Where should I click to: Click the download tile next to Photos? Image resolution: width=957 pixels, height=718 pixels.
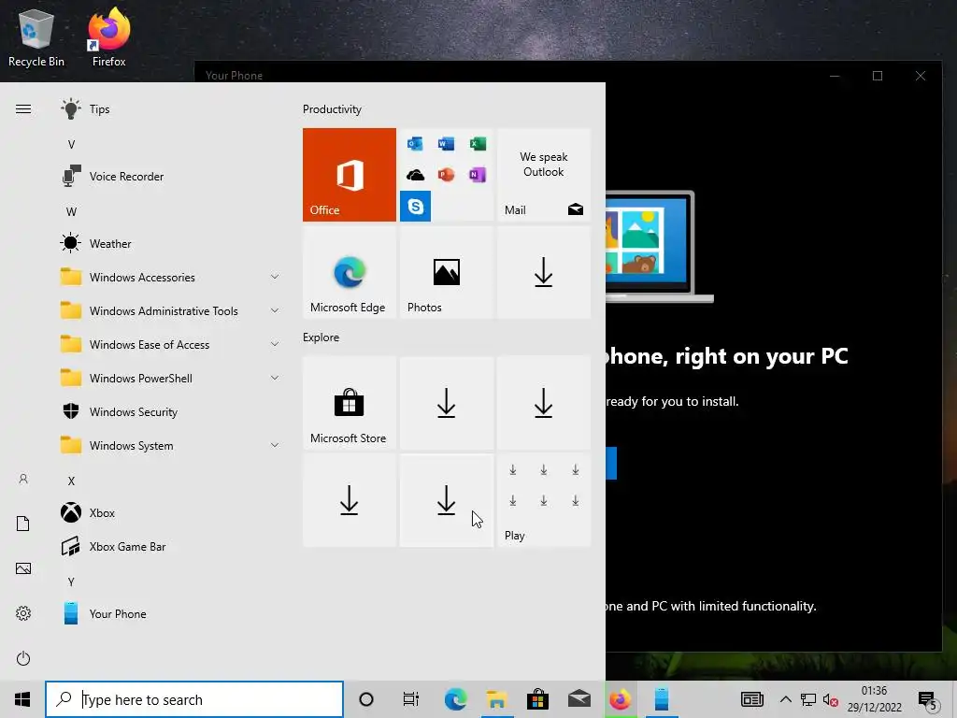pos(544,272)
